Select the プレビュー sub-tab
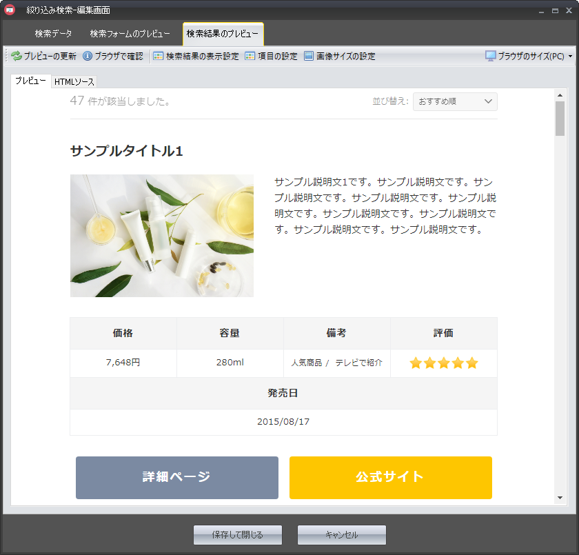This screenshot has height=555, width=579. (x=30, y=81)
